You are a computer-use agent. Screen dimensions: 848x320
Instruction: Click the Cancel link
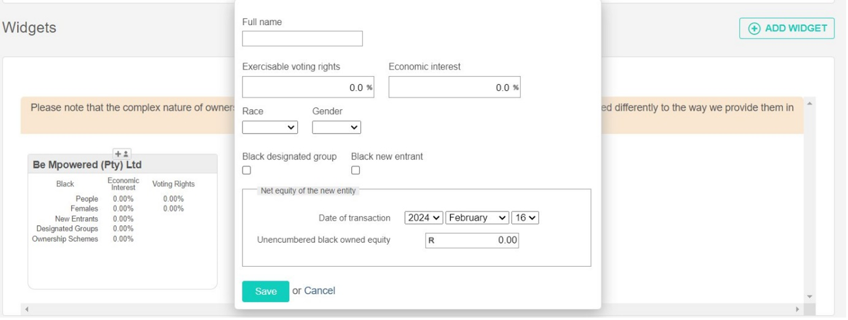click(320, 291)
